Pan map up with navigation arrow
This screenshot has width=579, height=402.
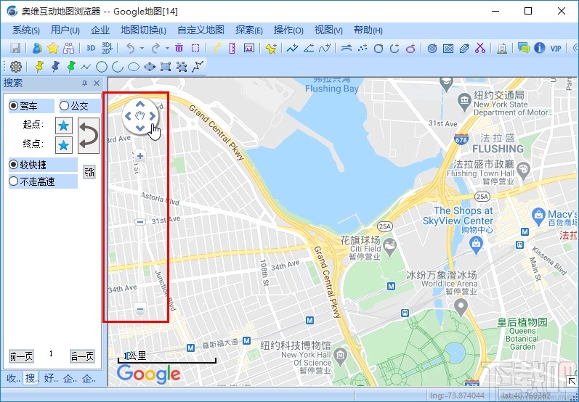[140, 104]
